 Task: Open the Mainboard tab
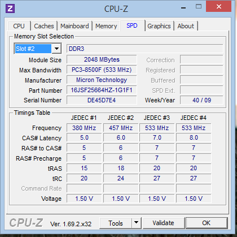click(x=74, y=26)
